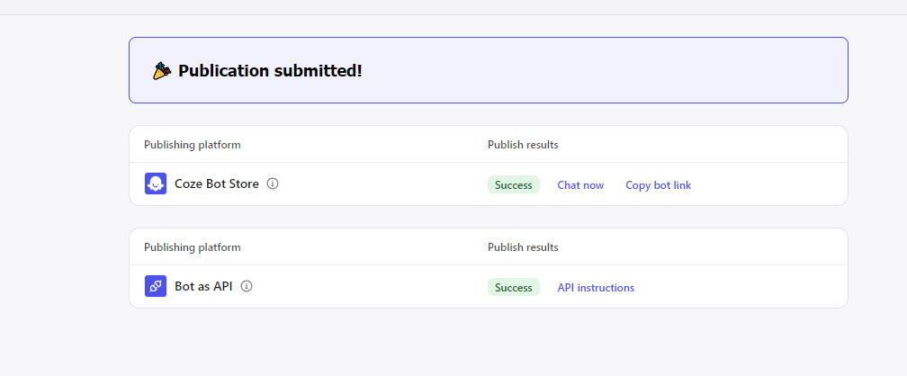Open Chat now for Coze Bot Store
The image size is (907, 376).
580,185
